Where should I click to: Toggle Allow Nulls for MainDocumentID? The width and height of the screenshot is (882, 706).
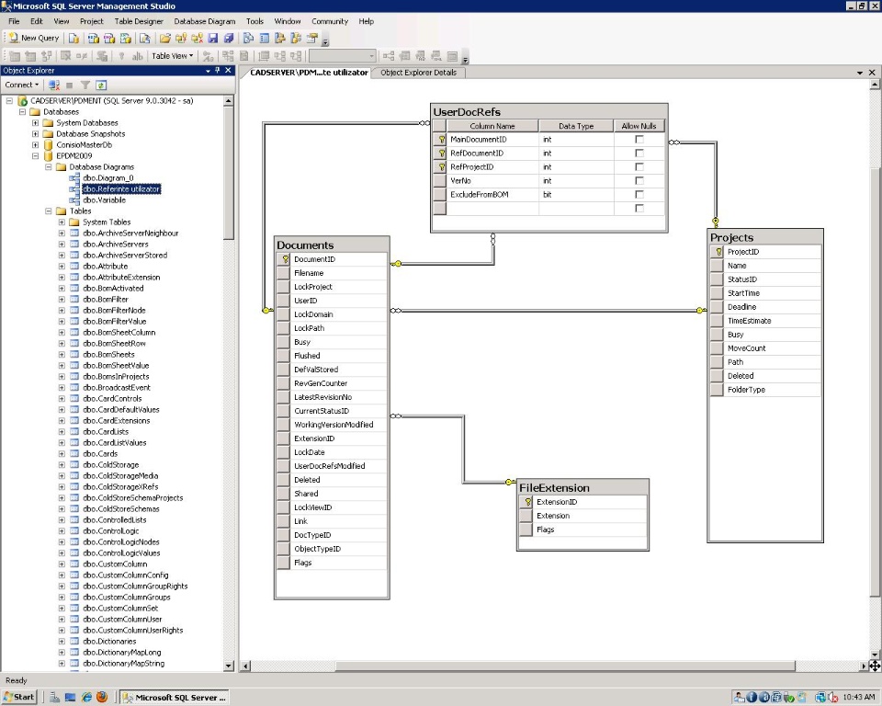point(639,139)
